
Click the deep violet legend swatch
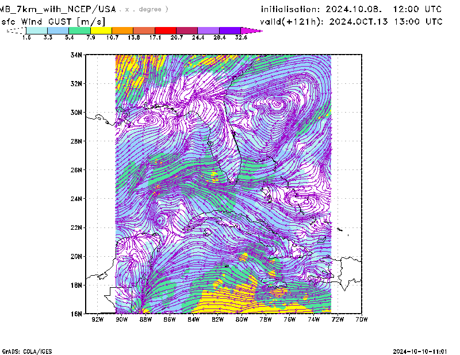click(229, 30)
